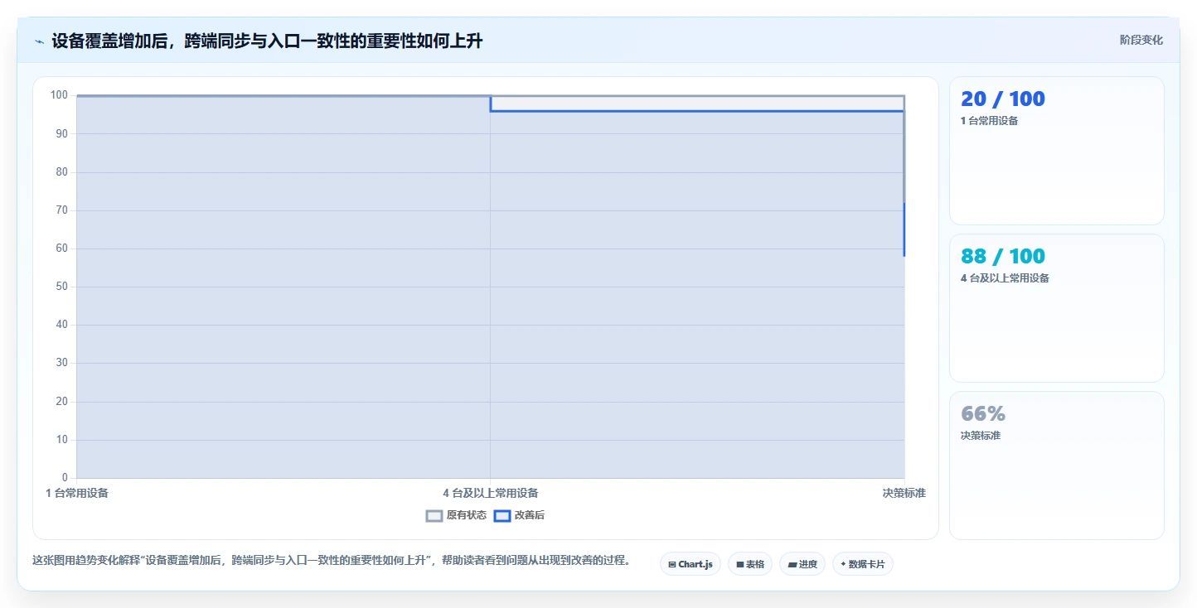The image size is (1197, 608).
Task: Click the gray 原有状态 legend swatch
Action: (434, 515)
